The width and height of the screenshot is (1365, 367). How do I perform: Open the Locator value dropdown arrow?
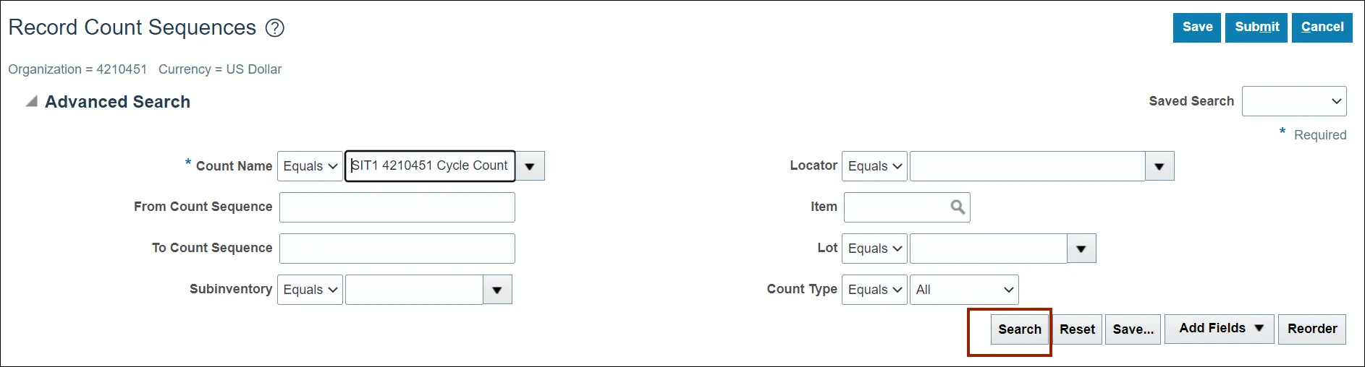[x=1159, y=166]
